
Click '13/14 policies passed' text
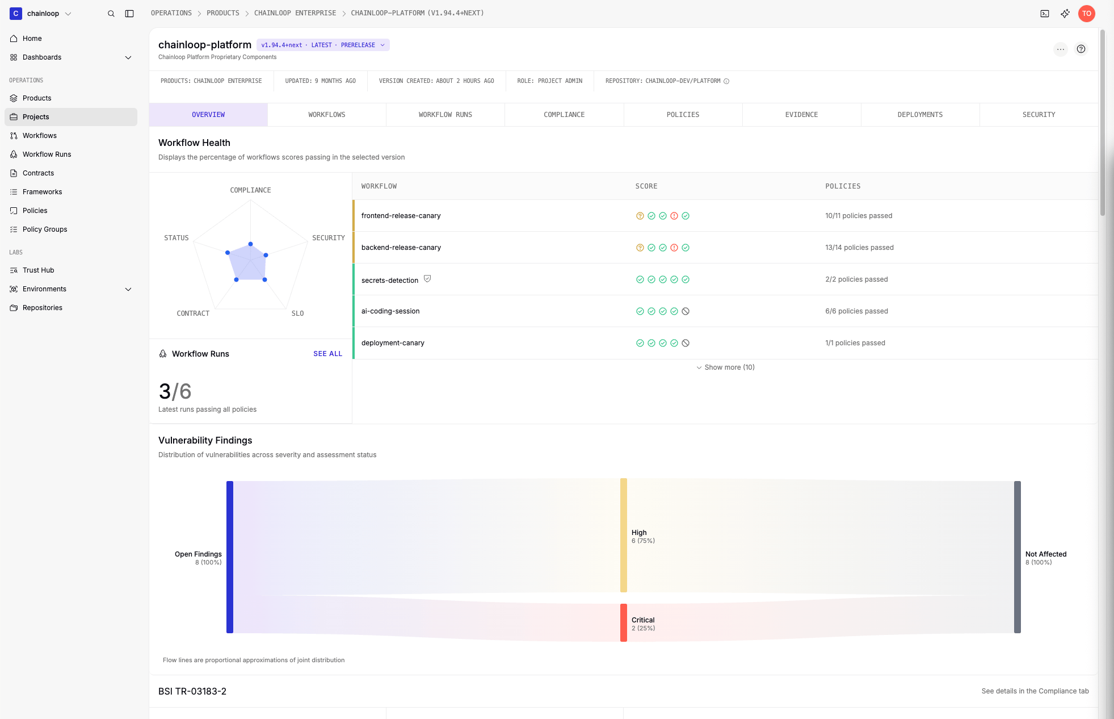[859, 248]
